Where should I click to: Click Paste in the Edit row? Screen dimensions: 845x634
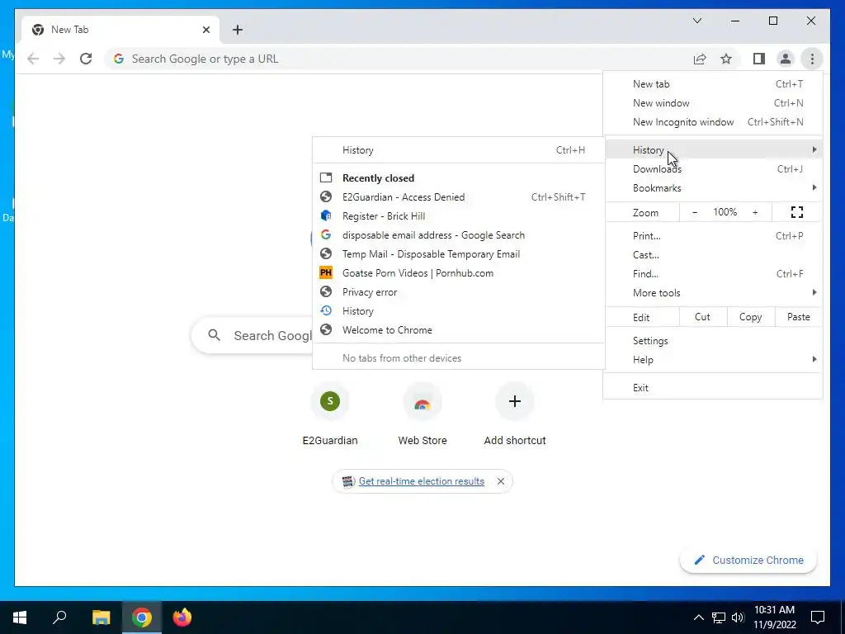coord(798,317)
